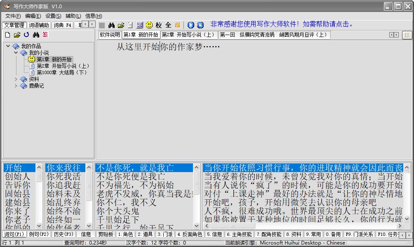Open the 辅助(L) menu
Screen dimensions: 414x247
[73, 16]
